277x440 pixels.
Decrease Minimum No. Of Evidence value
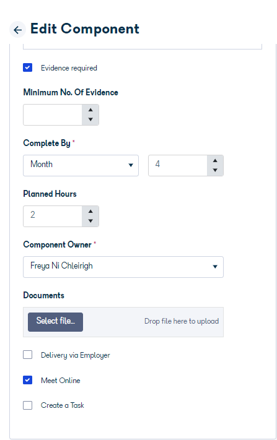tap(90, 119)
